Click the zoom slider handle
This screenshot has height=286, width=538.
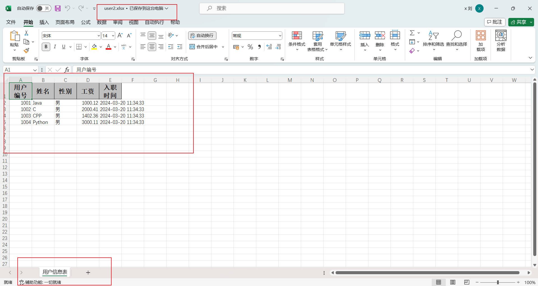[498, 282]
